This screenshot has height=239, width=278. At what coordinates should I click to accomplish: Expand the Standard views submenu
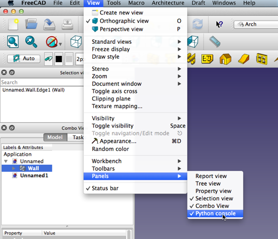[x=135, y=42]
